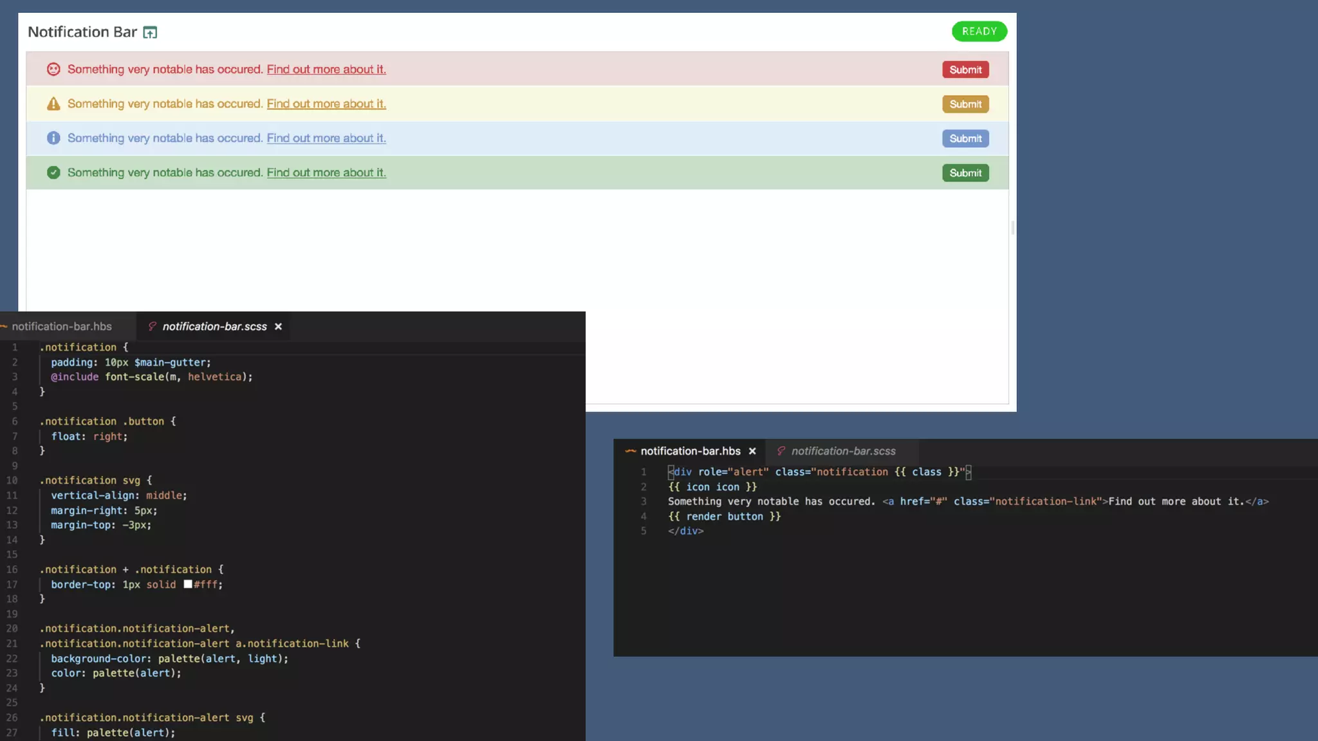Click the preview pane resize handle

point(1012,228)
